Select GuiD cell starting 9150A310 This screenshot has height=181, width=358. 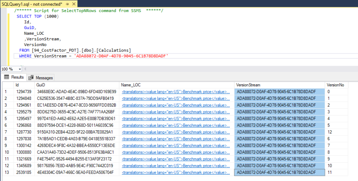(77, 132)
